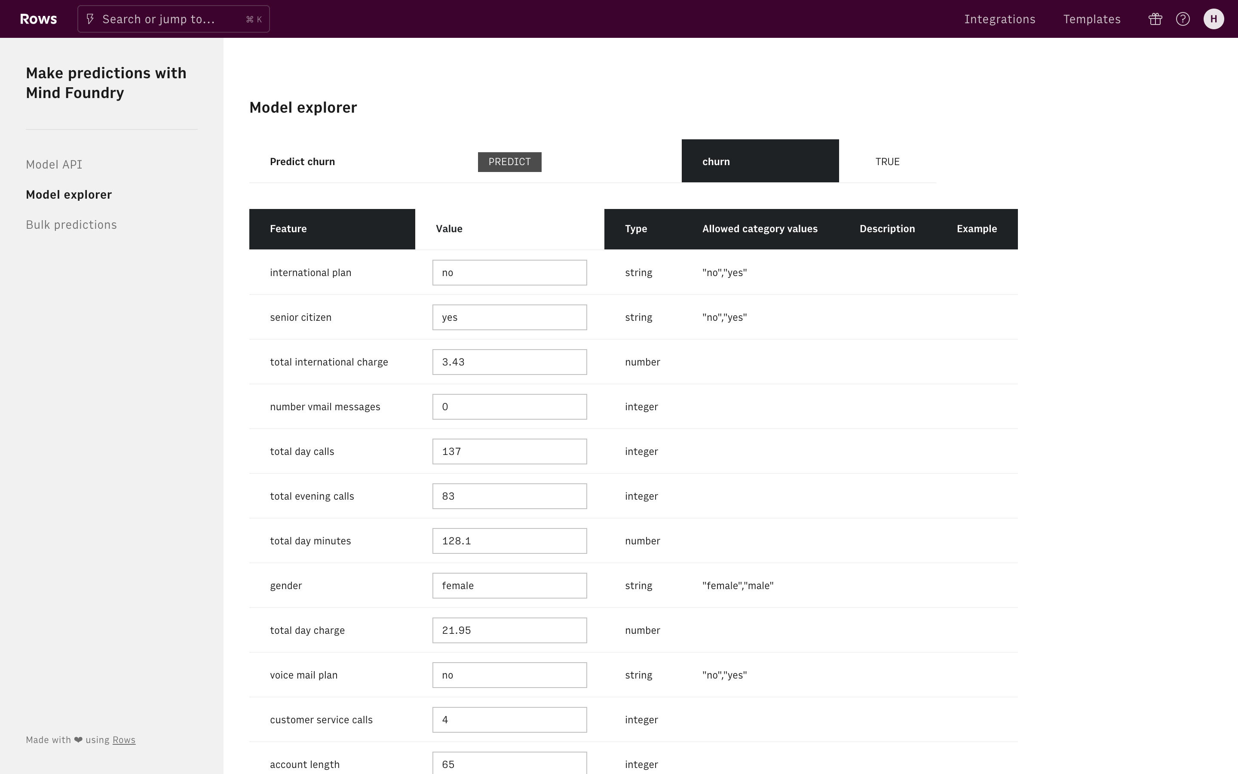
Task: Click the Predict churn label
Action: pyautogui.click(x=302, y=162)
